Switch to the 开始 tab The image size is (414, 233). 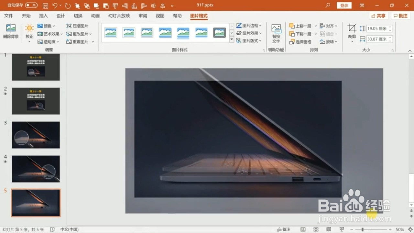26,16
